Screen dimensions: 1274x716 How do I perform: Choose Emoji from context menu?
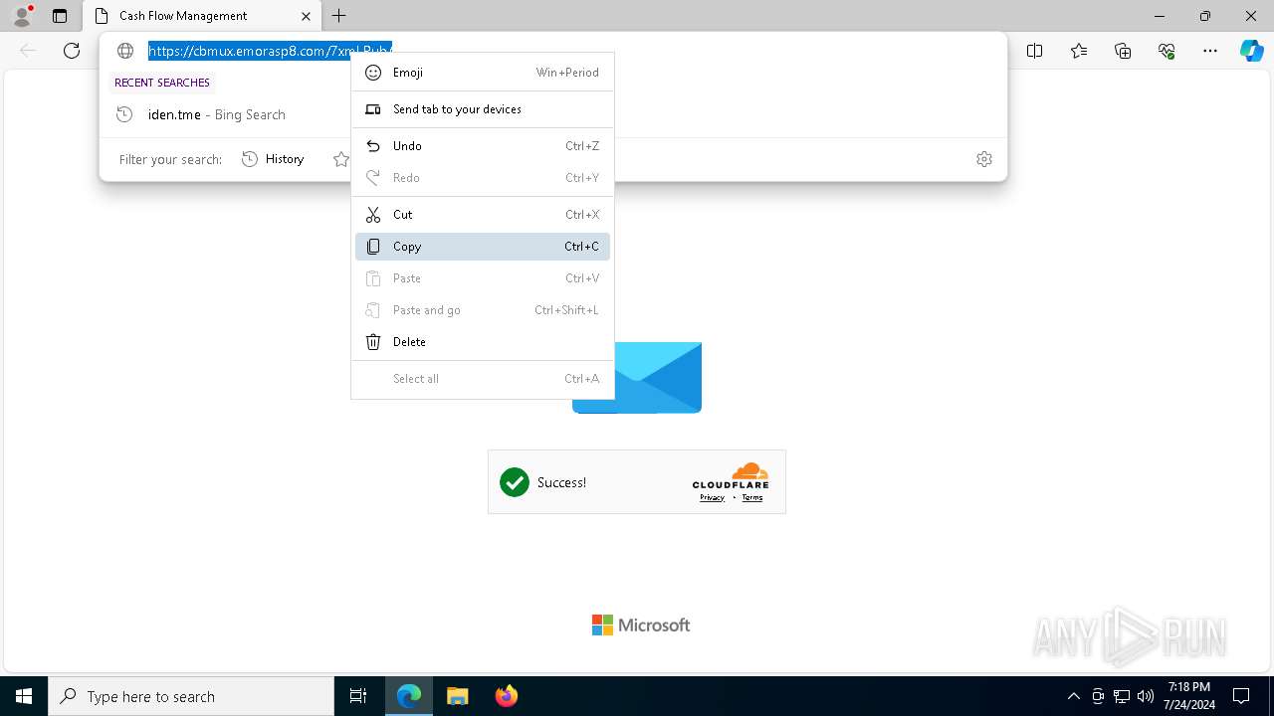pos(483,73)
